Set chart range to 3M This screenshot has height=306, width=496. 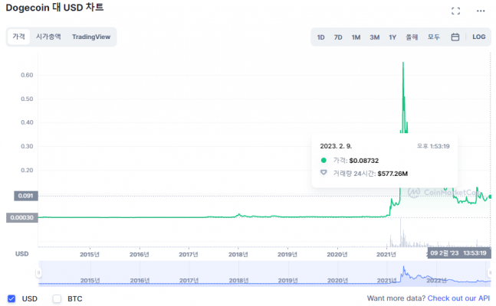coord(374,37)
